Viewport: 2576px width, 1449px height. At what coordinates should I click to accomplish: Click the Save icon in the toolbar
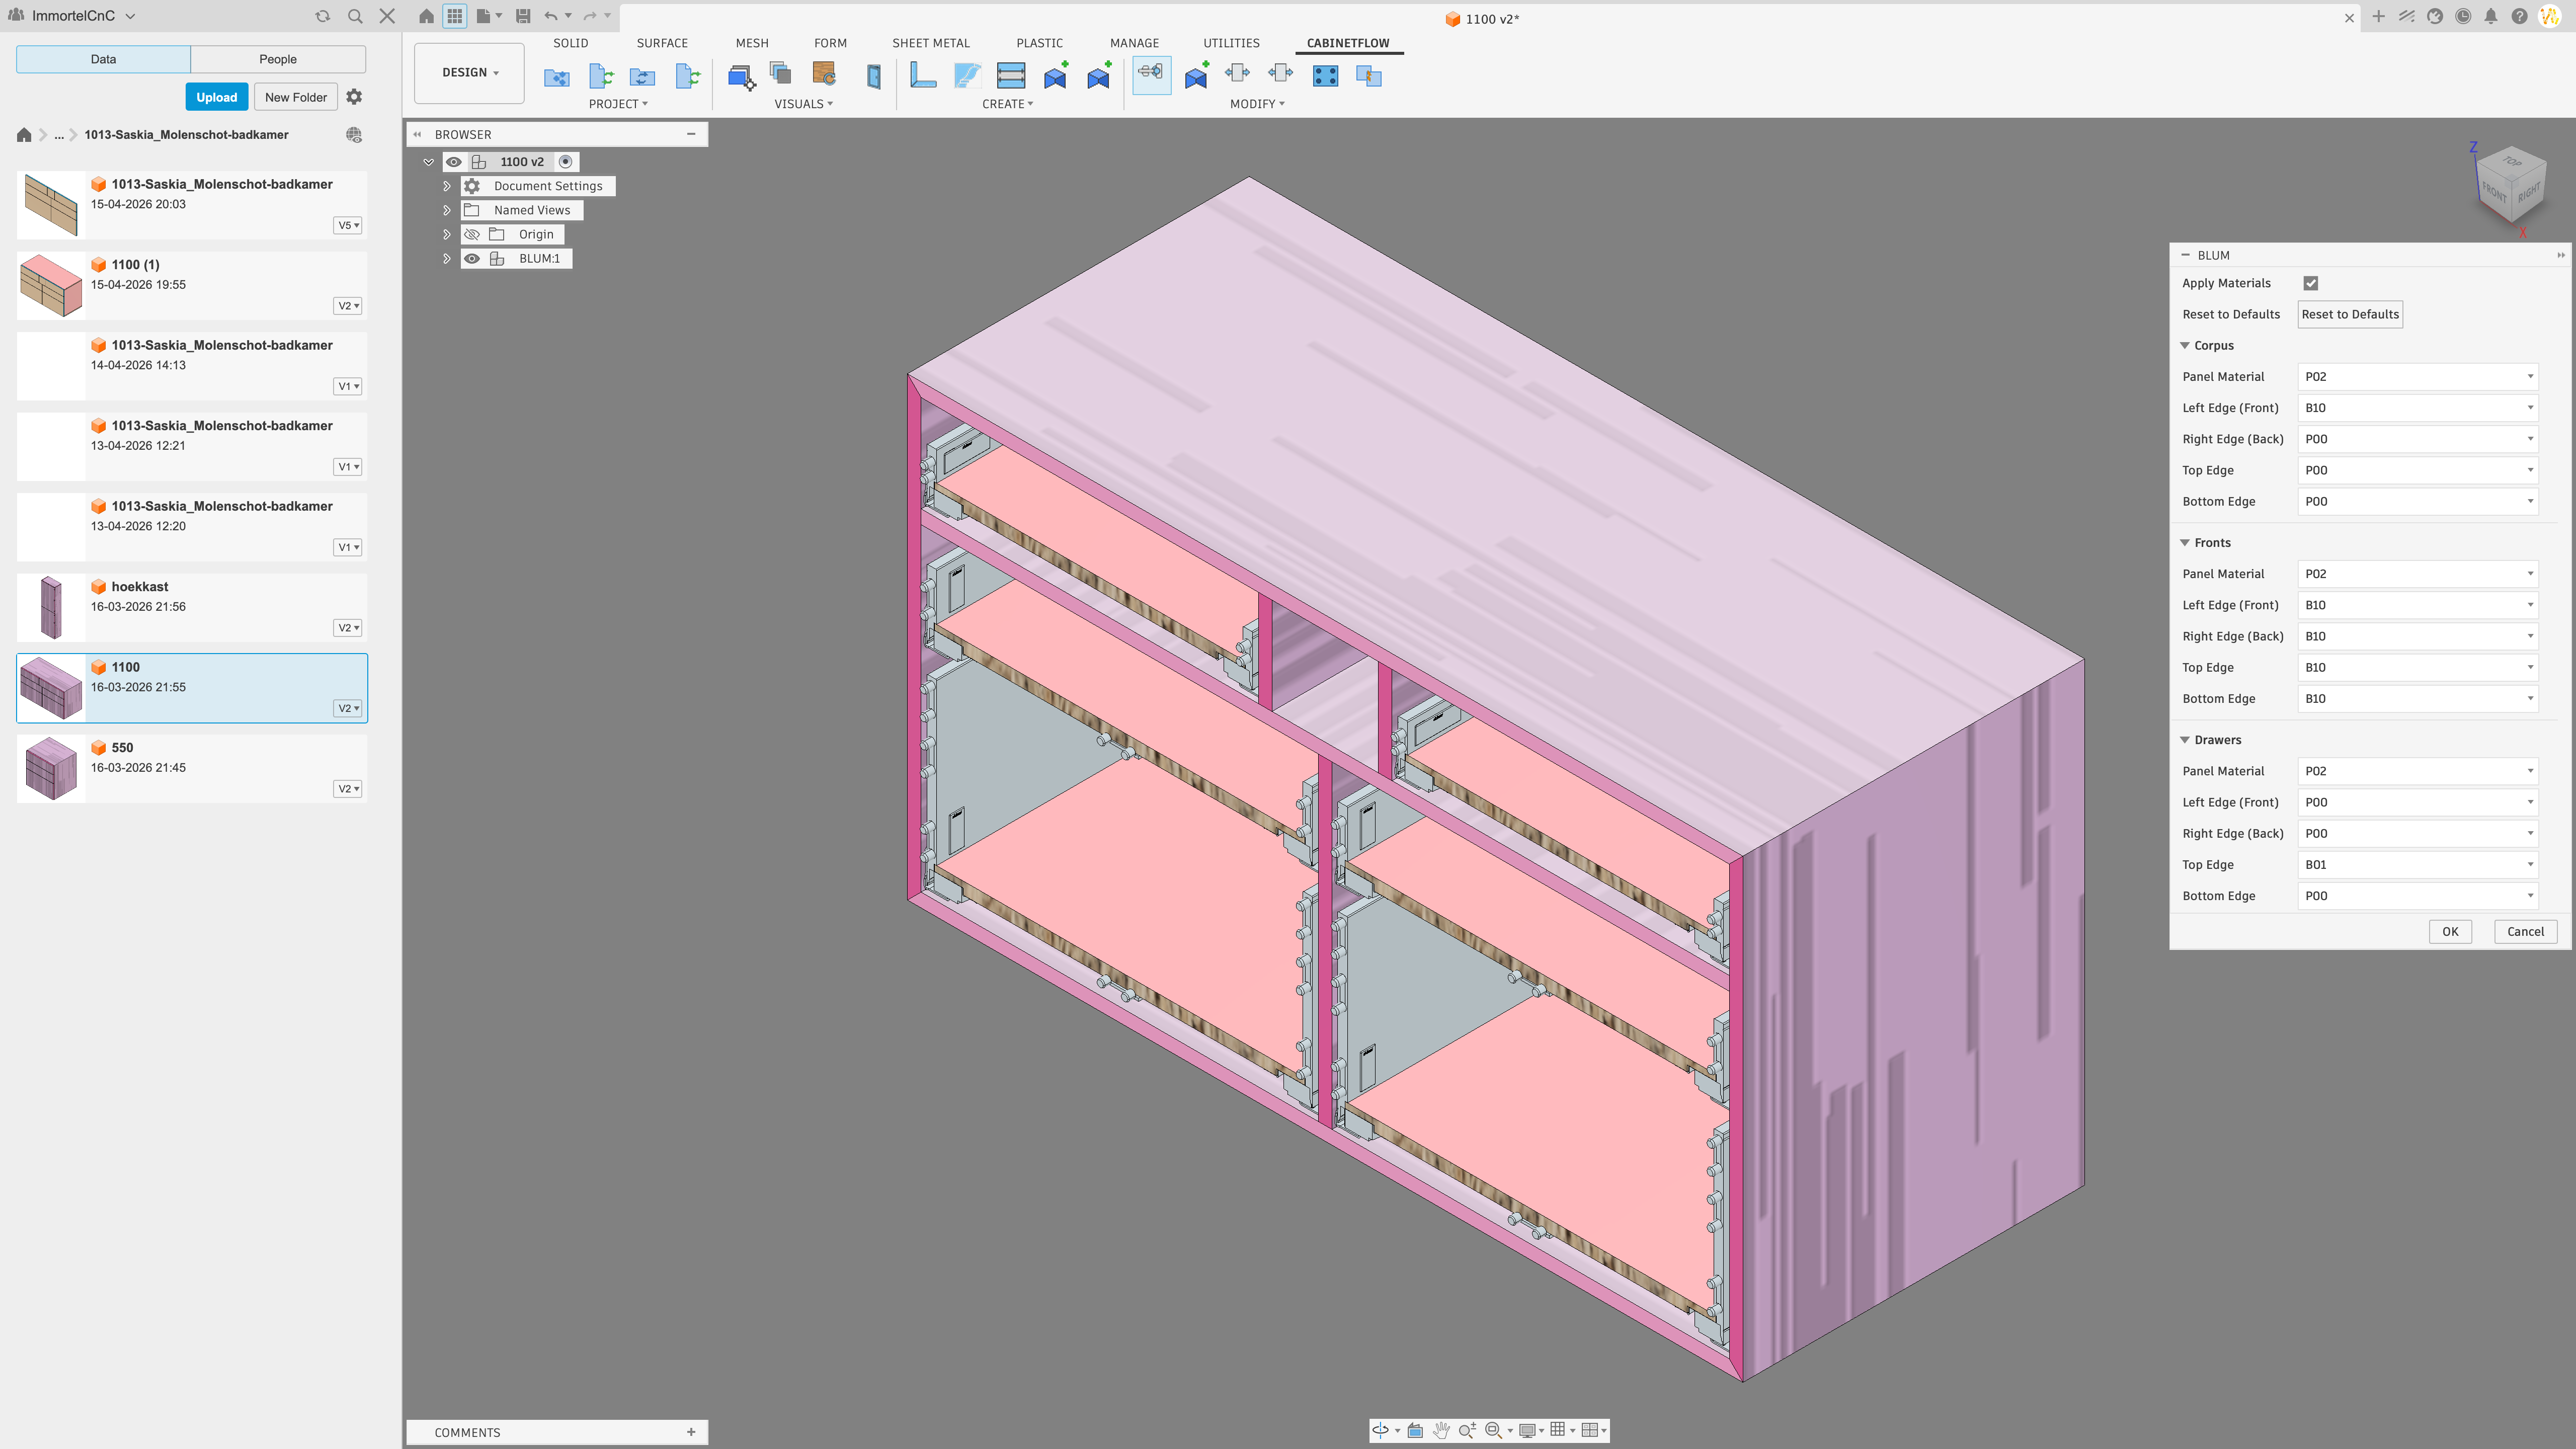click(x=522, y=16)
